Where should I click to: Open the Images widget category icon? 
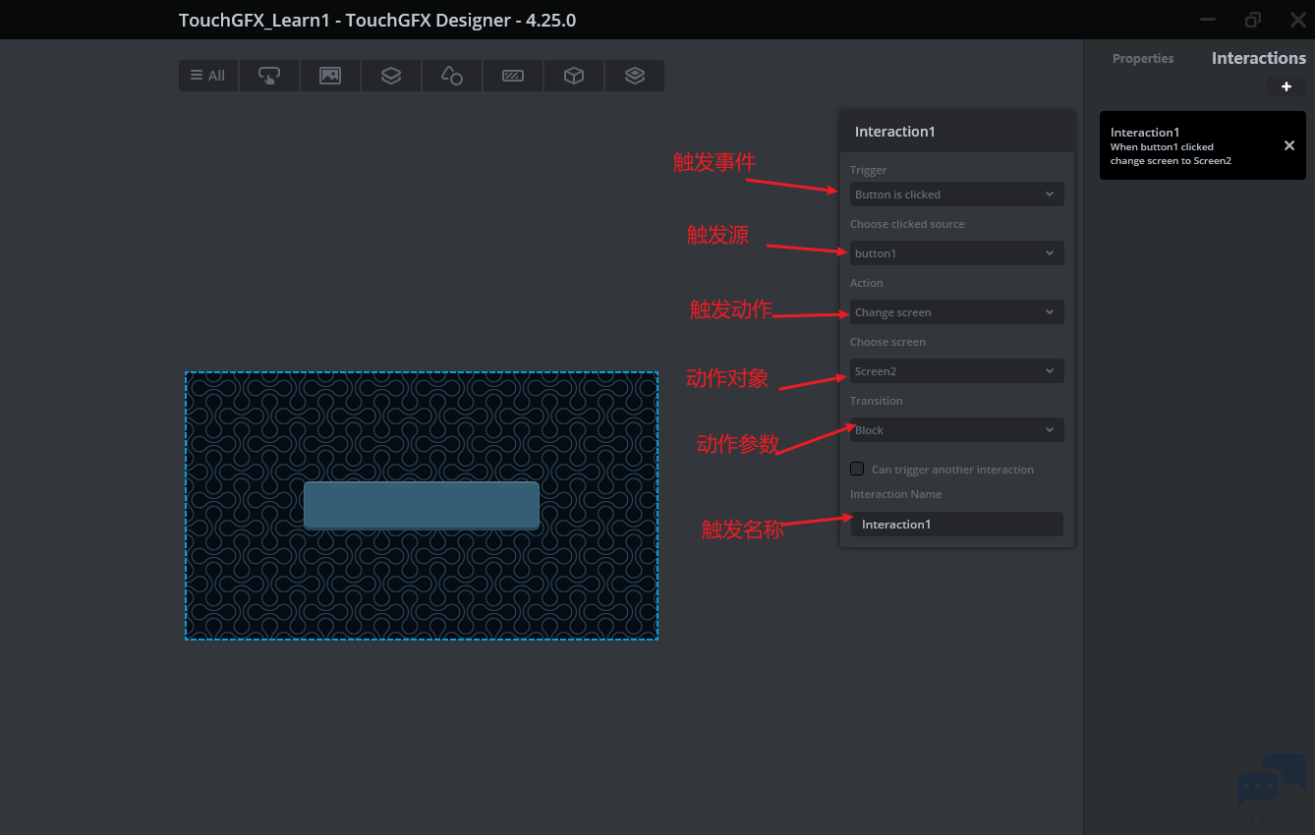point(330,76)
